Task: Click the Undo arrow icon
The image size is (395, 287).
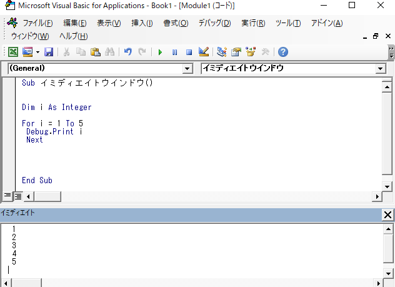Action: pos(128,52)
